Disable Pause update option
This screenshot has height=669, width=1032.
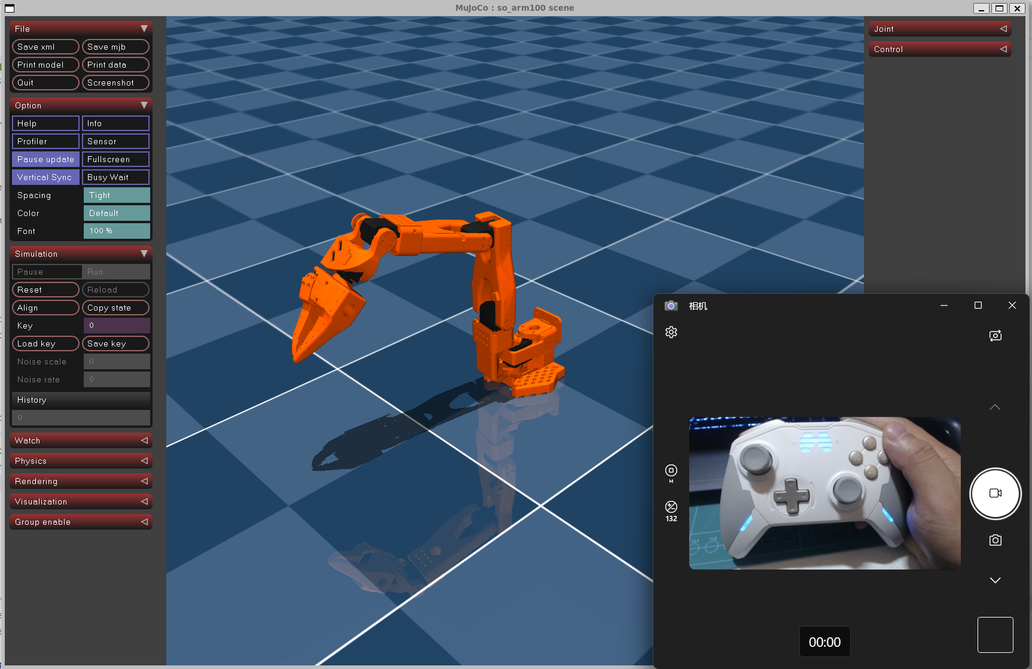pyautogui.click(x=45, y=159)
